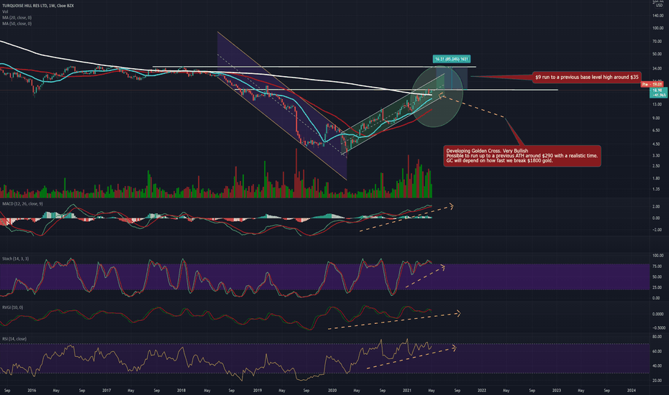Click the 2024 label on time axis
Screen dimensions: 669x395
(632, 390)
